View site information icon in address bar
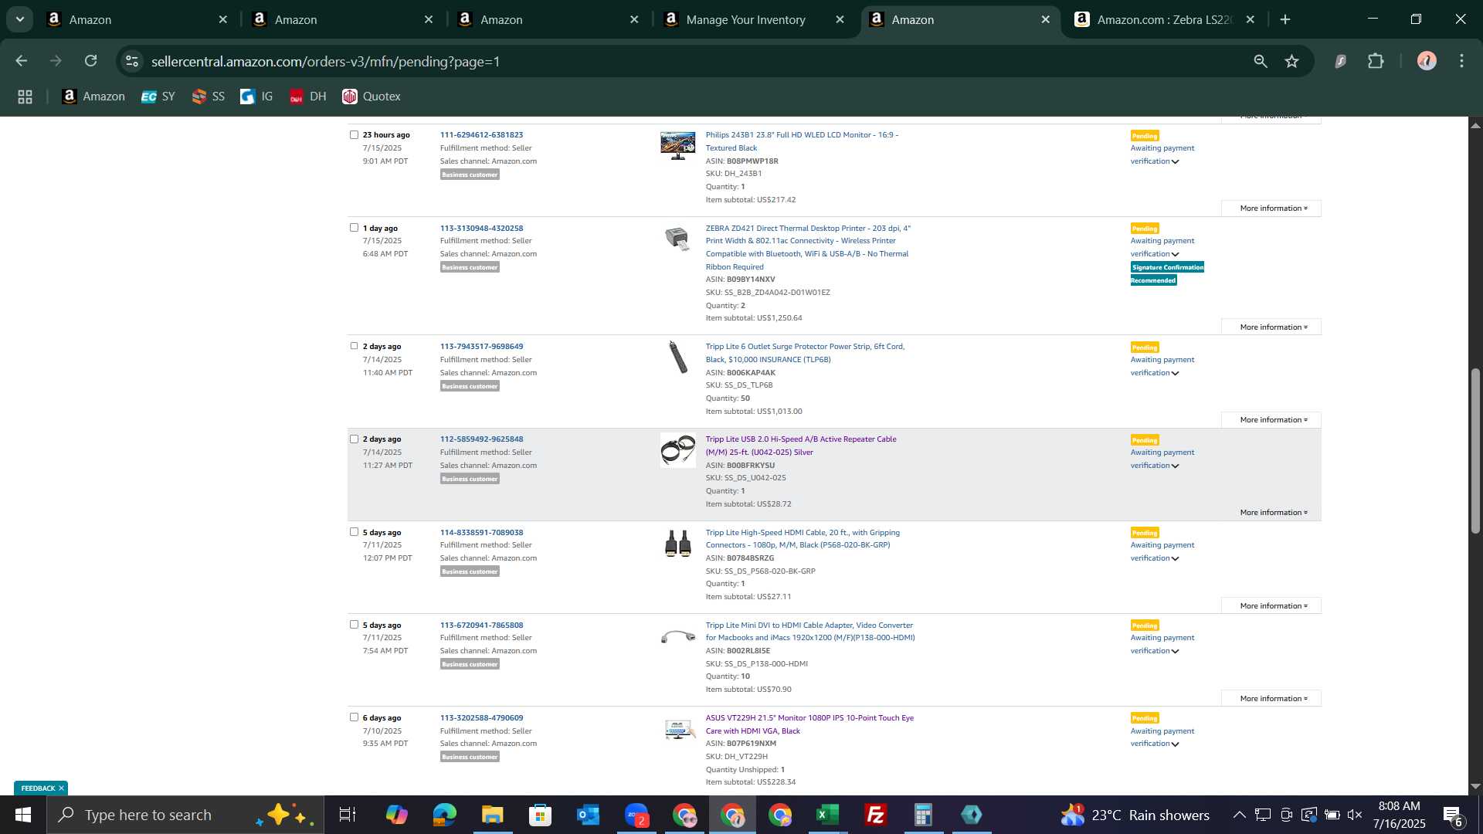This screenshot has height=834, width=1483. (132, 61)
